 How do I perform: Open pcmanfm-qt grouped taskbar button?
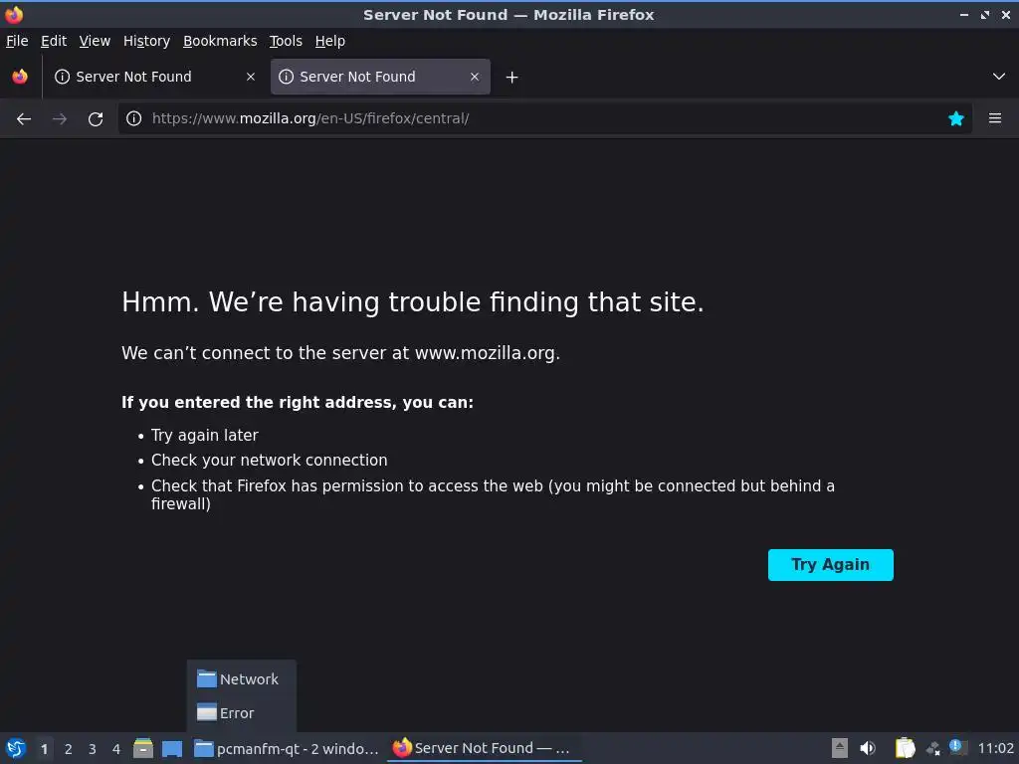tap(287, 748)
